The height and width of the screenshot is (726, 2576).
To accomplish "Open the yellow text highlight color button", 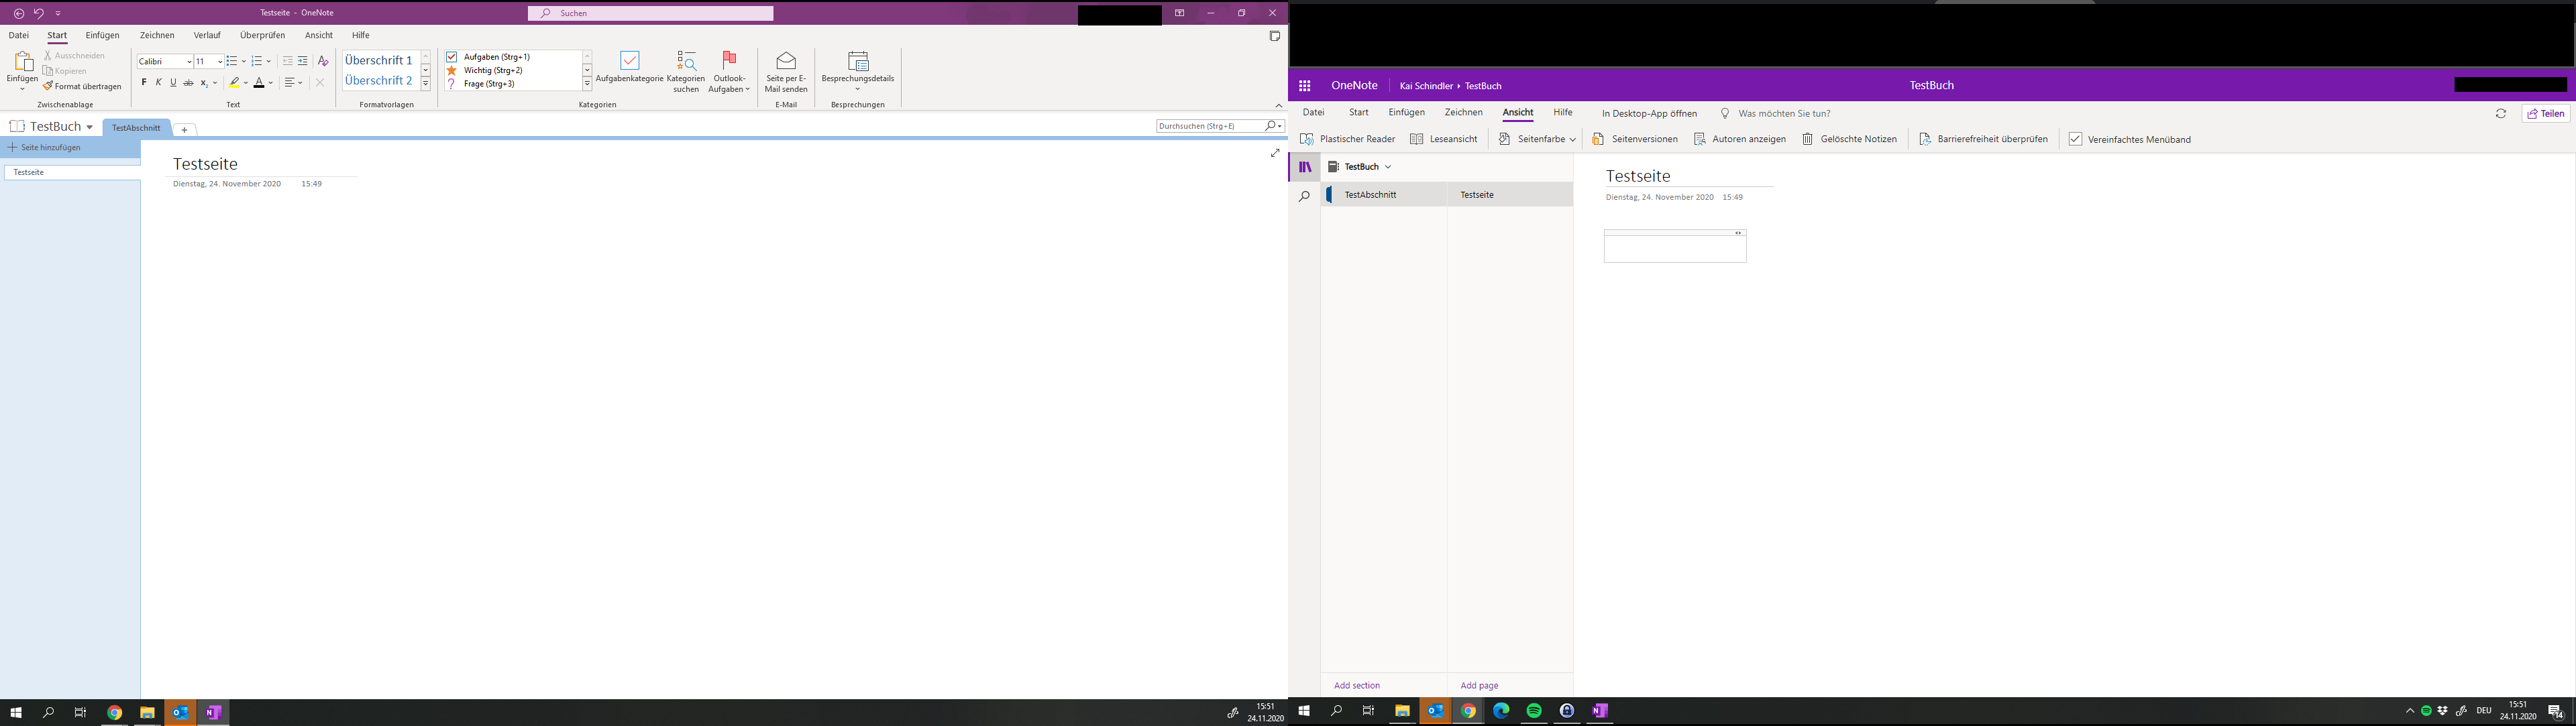I will click(x=234, y=83).
